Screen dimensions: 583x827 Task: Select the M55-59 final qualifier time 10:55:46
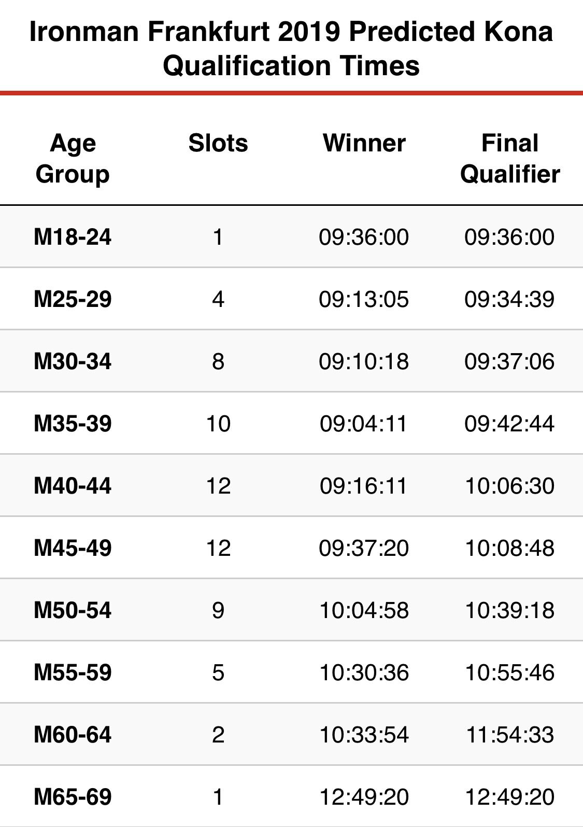coord(510,672)
